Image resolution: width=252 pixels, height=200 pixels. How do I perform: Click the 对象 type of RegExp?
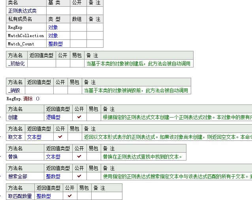(x=53, y=28)
